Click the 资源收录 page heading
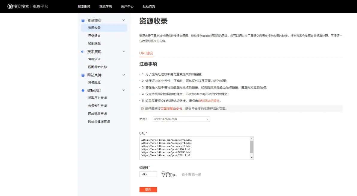 (x=153, y=21)
